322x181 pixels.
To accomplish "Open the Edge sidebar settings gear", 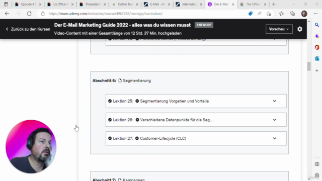I will tap(317, 175).
